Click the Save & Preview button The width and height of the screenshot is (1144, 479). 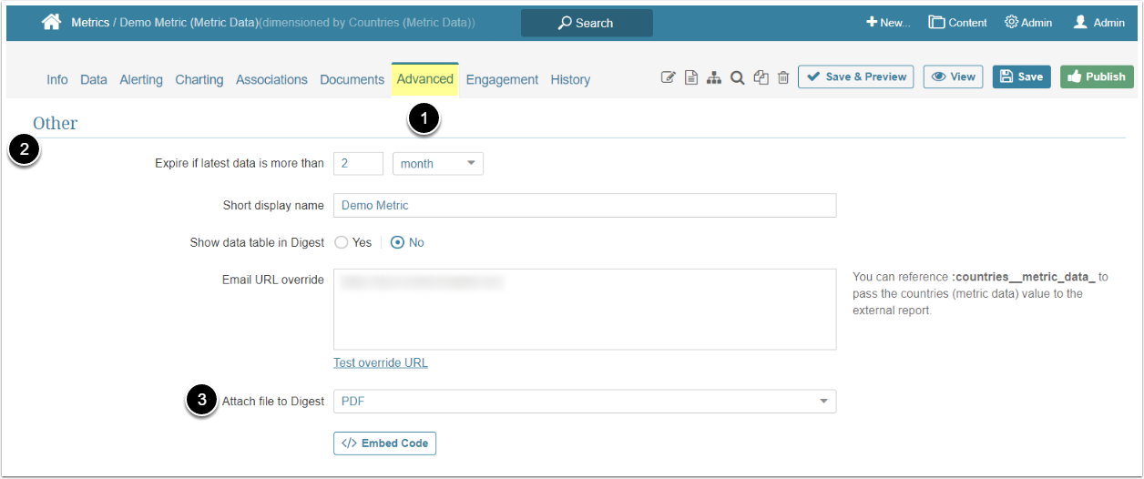[856, 76]
